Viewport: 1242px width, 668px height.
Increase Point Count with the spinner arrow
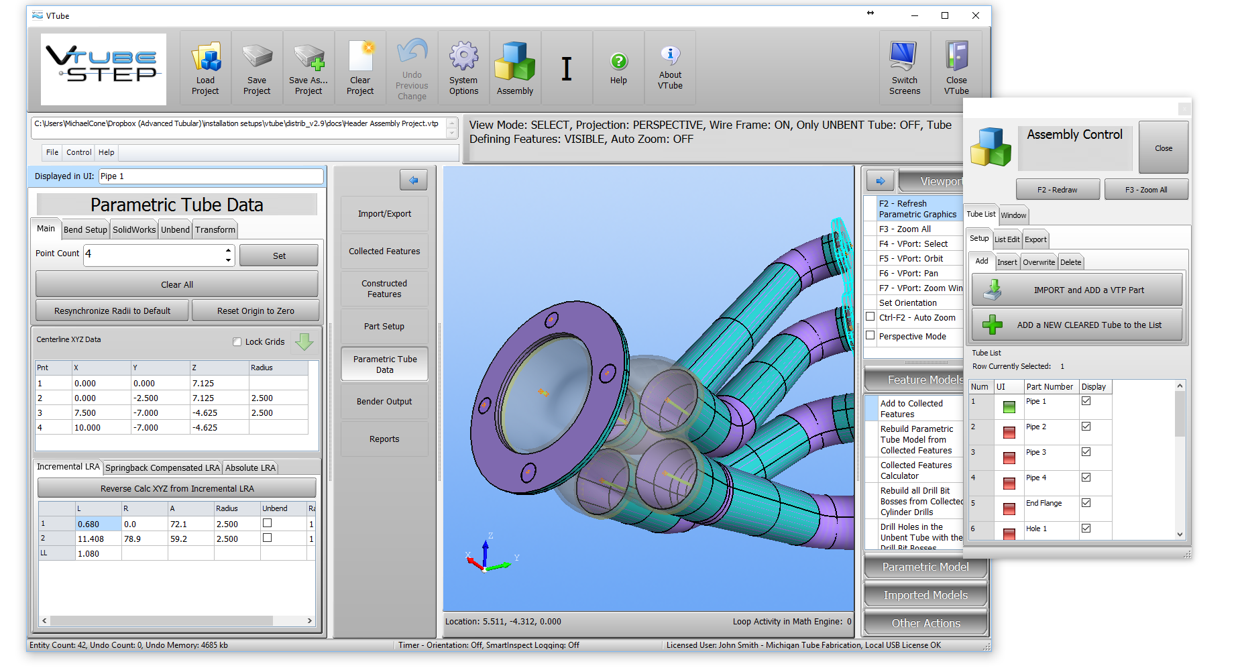click(229, 250)
